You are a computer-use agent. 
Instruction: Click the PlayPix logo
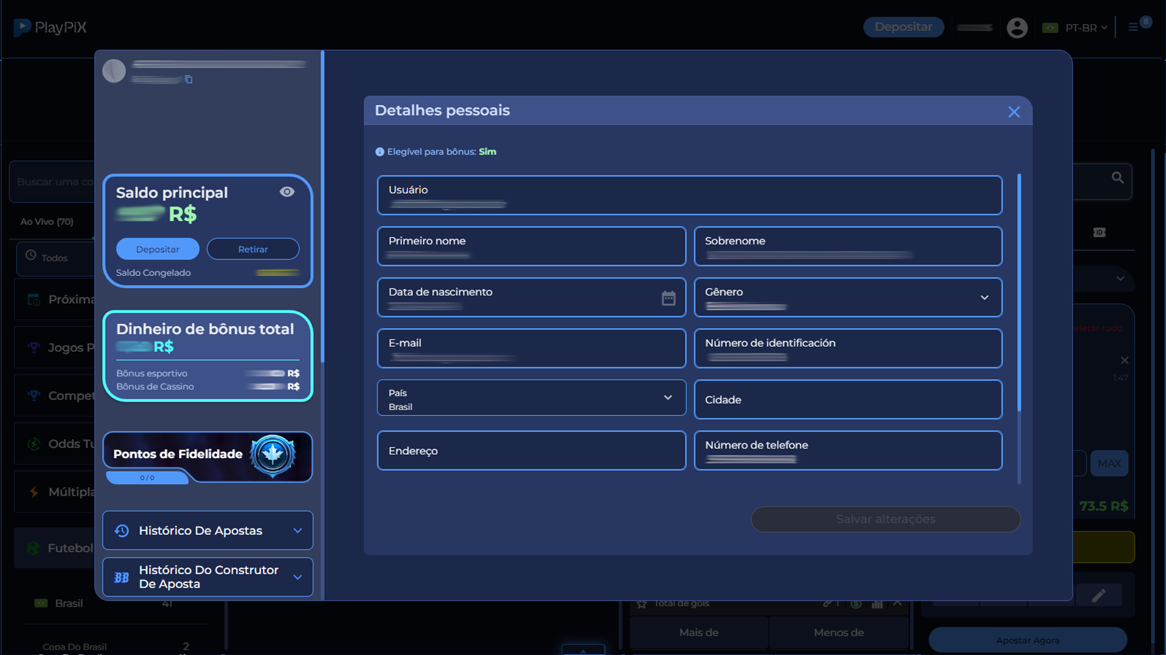(x=50, y=27)
